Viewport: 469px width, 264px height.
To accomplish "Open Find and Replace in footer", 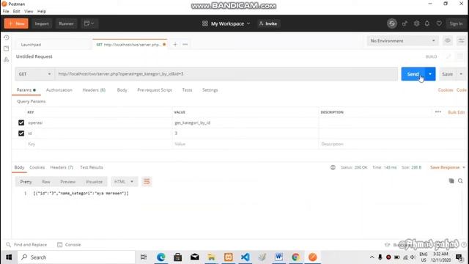I will point(26,244).
